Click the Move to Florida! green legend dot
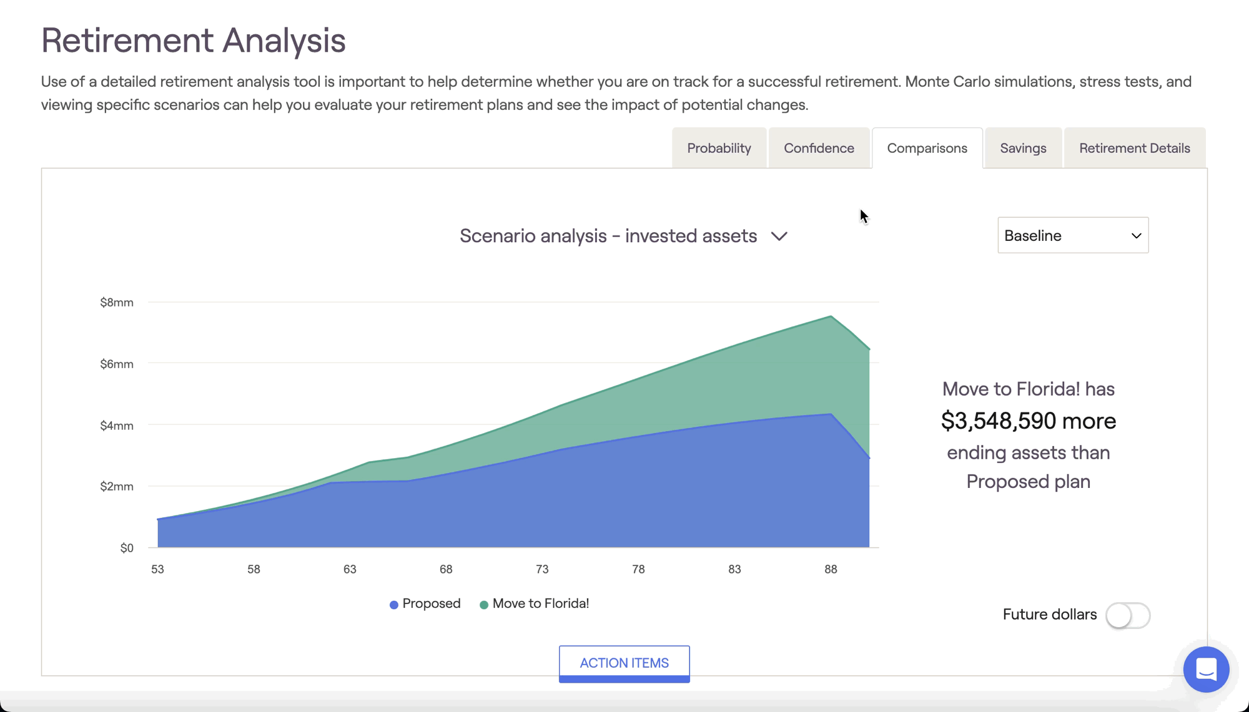Viewport: 1249px width, 712px height. coord(484,605)
